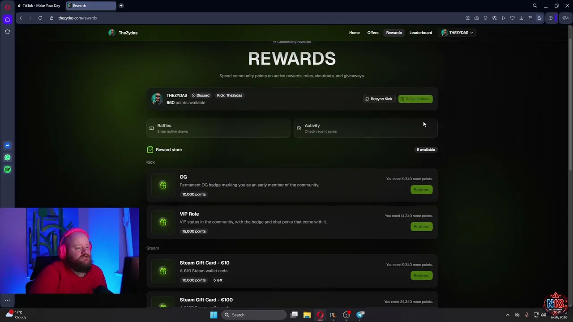573x322 pixels.
Task: Open Task View on the taskbar
Action: tap(294, 315)
